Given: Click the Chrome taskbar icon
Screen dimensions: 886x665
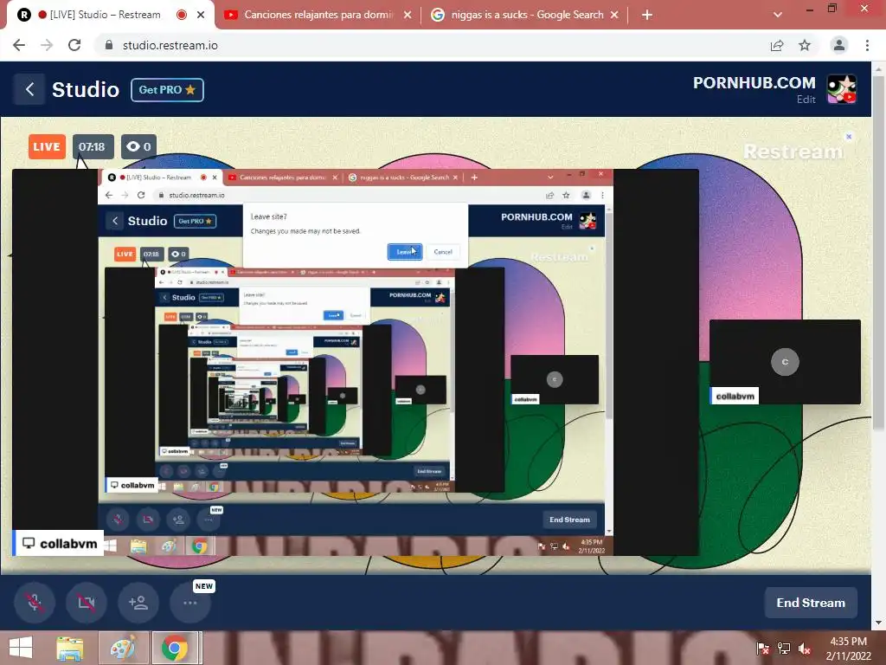Looking at the screenshot, I should point(175,648).
